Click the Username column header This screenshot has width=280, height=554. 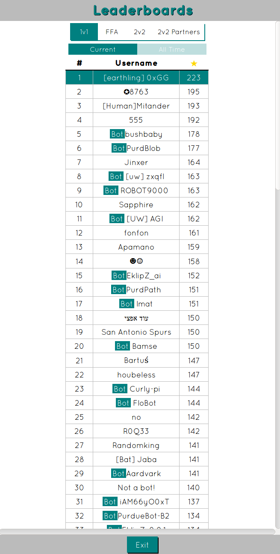pyautogui.click(x=136, y=63)
